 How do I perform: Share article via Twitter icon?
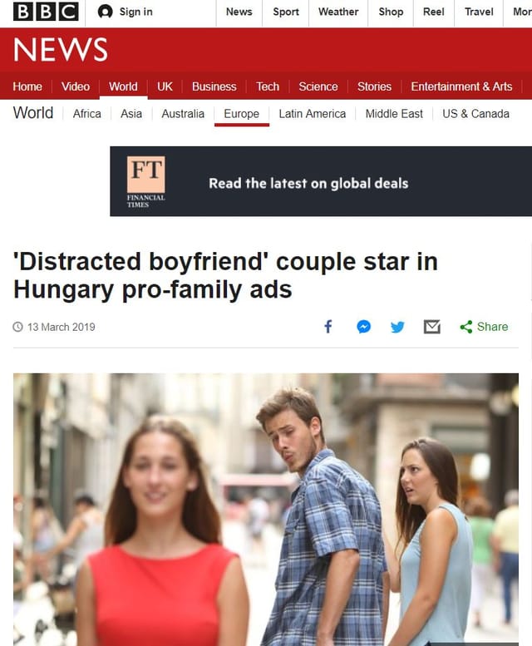click(397, 327)
